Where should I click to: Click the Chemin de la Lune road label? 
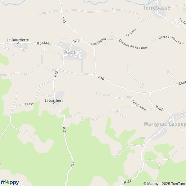pos(133,44)
